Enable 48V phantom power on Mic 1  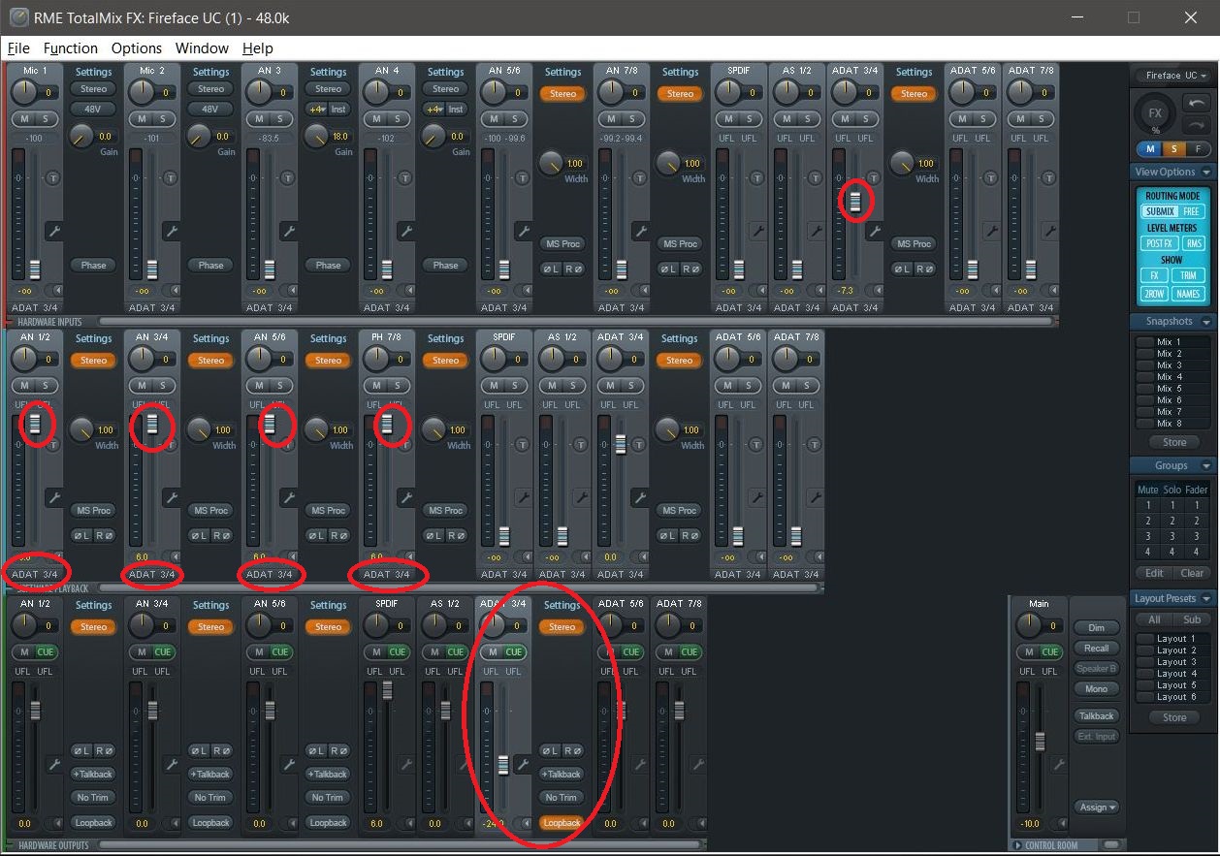coord(94,109)
